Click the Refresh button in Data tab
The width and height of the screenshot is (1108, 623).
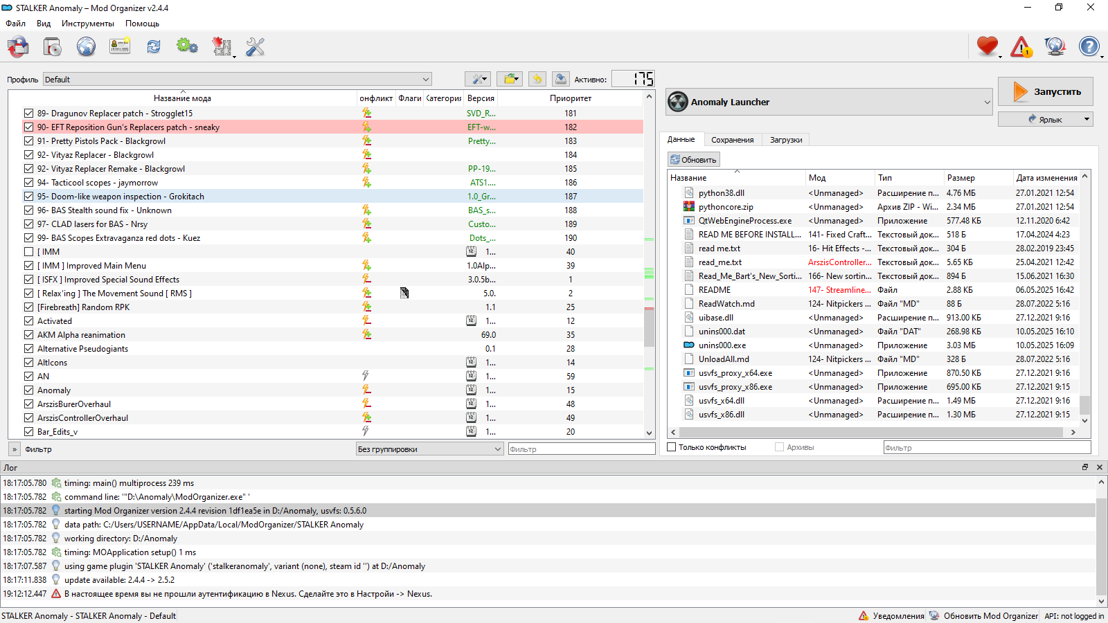(694, 159)
